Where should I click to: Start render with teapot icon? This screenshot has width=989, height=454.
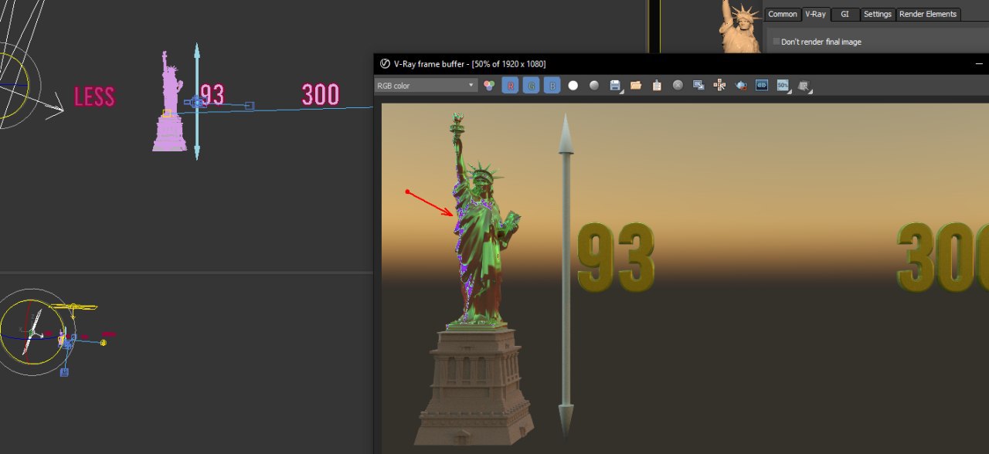pyautogui.click(x=740, y=86)
